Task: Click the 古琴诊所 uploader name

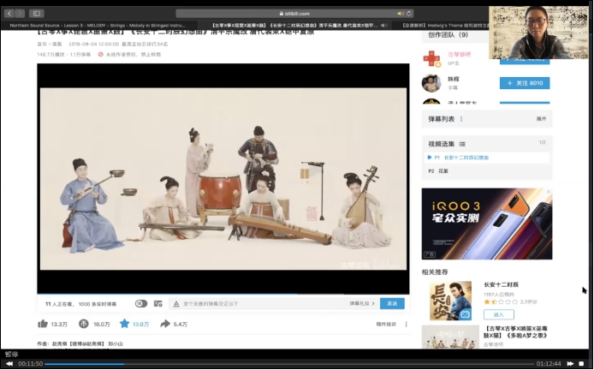Action: [459, 55]
